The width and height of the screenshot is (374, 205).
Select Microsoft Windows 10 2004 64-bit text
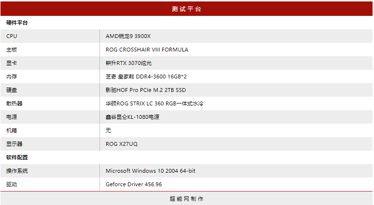[x=151, y=171]
